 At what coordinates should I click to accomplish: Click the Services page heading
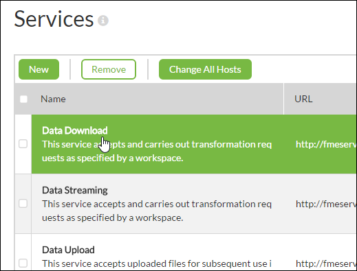click(x=54, y=19)
